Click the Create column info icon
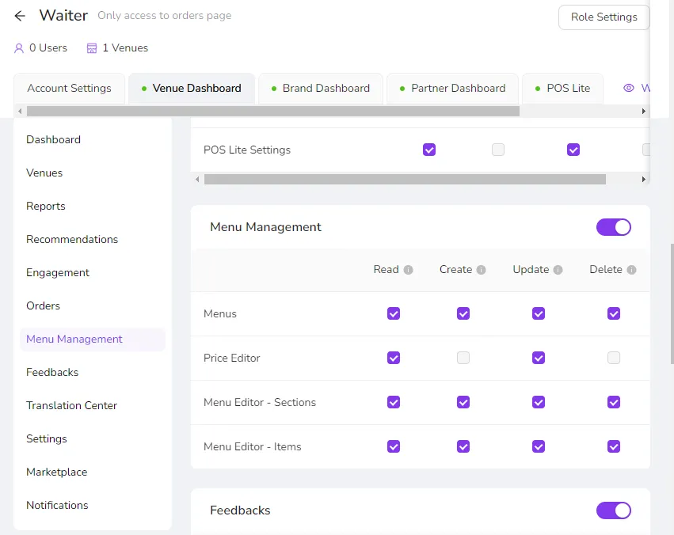 coord(481,270)
